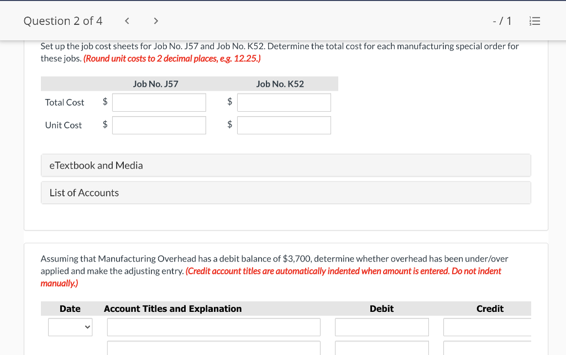
Task: Expand the eTextbook and Media section
Action: (286, 165)
